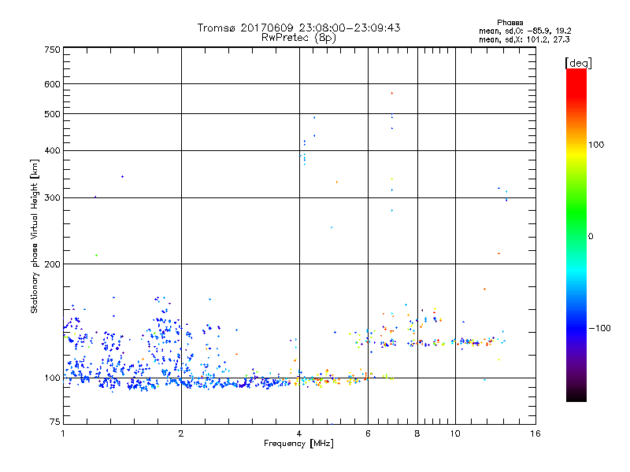
Task: Click the 'Phases' header label
Action: coord(510,23)
